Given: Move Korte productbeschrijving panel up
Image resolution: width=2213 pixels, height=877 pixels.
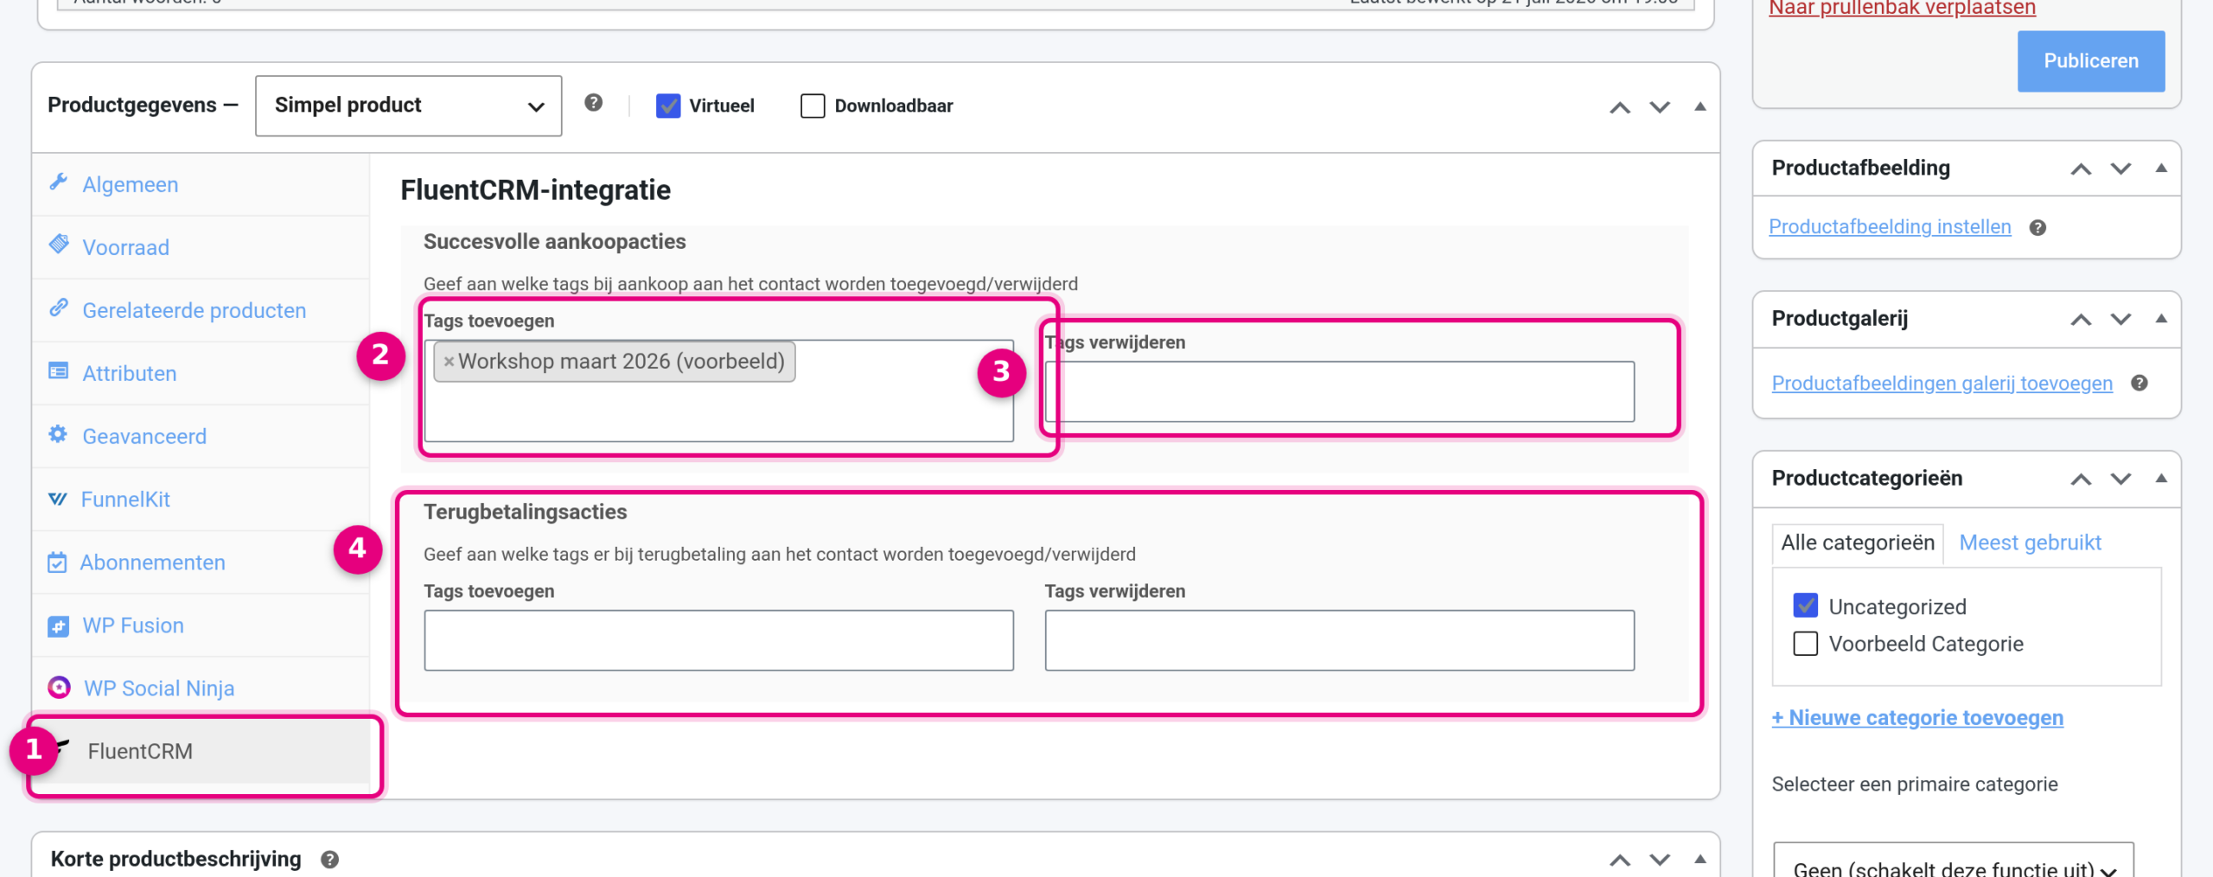Looking at the screenshot, I should pyautogui.click(x=1620, y=860).
